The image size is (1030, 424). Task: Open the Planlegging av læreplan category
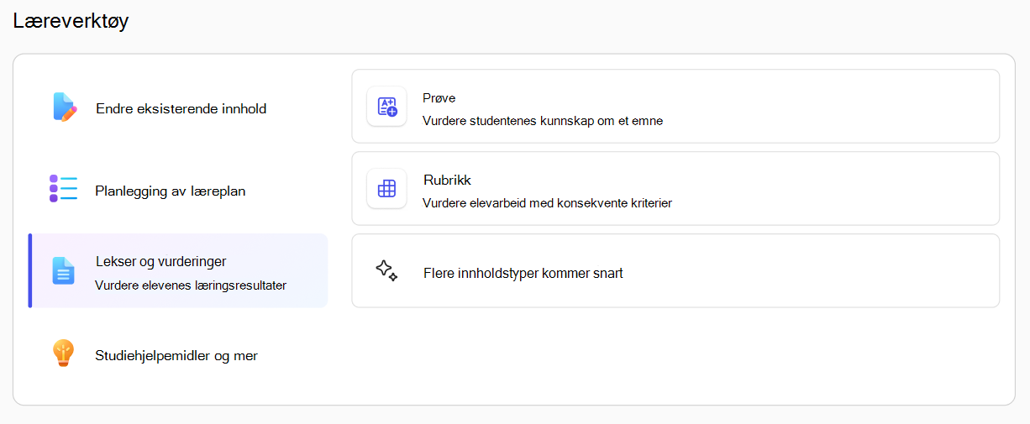point(178,190)
